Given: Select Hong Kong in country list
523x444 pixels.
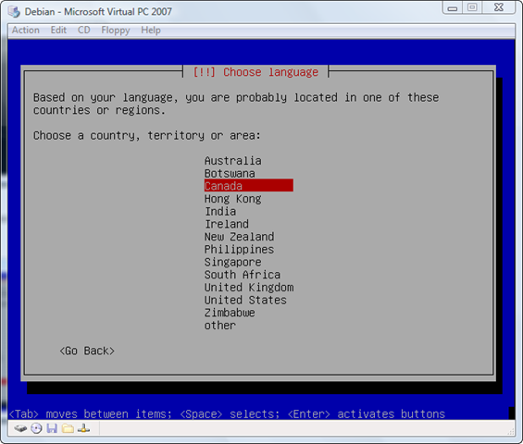Looking at the screenshot, I should [233, 199].
